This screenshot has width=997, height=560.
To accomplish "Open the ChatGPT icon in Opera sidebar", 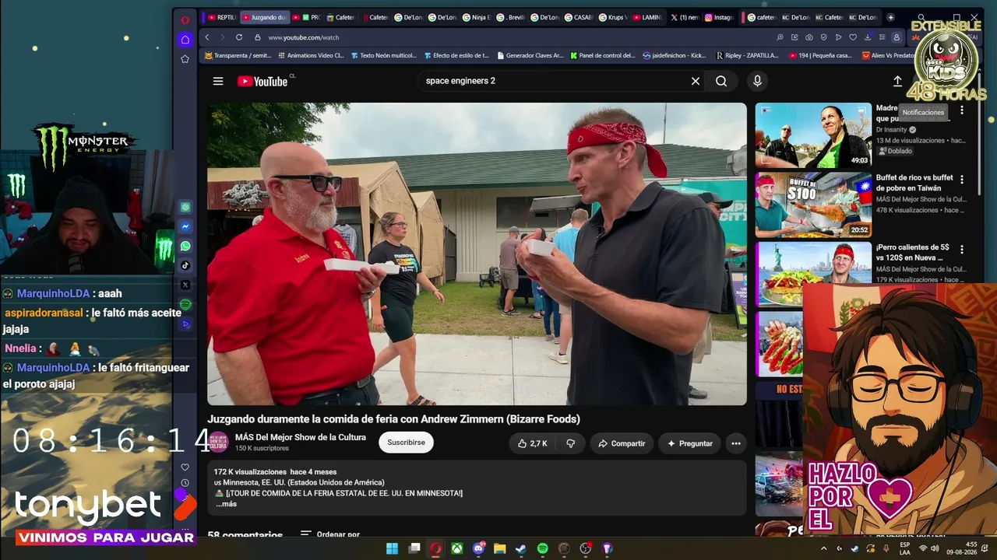I will pyautogui.click(x=185, y=207).
